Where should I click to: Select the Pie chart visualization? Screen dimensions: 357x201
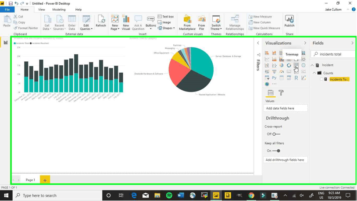(x=282, y=65)
